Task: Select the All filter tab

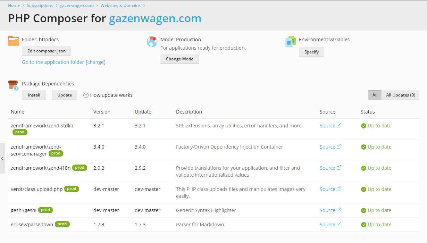Action: coord(375,95)
